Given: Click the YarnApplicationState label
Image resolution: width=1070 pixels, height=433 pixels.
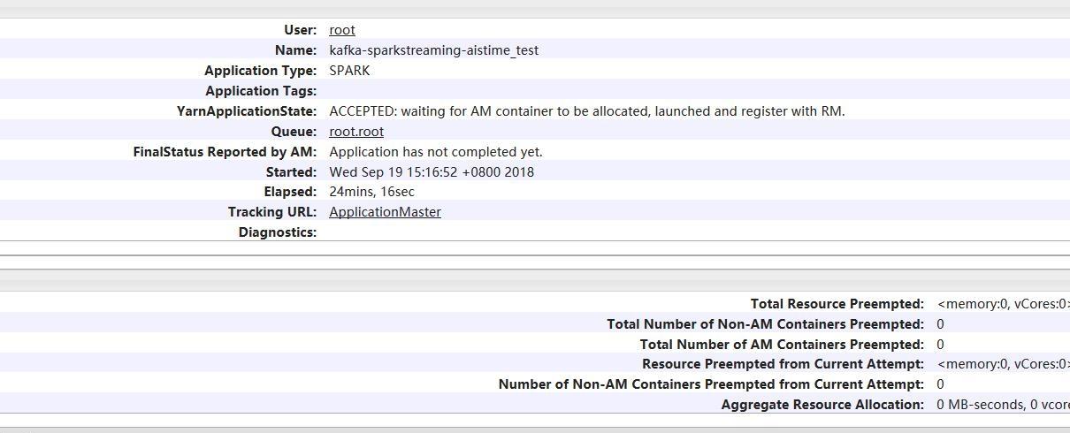Looking at the screenshot, I should coord(247,111).
